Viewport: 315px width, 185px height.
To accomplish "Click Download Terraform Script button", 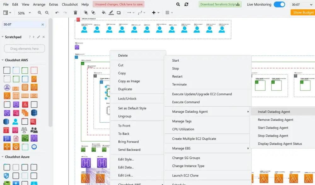I will [220, 4].
